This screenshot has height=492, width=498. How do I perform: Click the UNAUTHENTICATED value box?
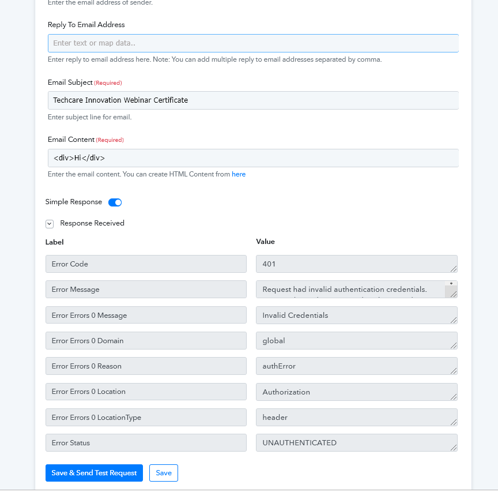pyautogui.click(x=352, y=443)
